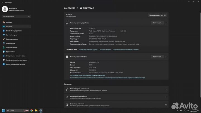The height and width of the screenshot is (113, 201).
Task: Click the volume icon in the system tray
Action: point(188,110)
